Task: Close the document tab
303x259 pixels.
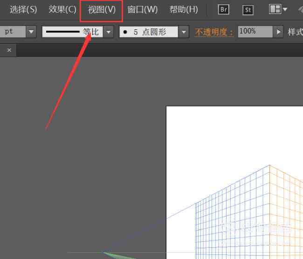Action: click(x=9, y=50)
